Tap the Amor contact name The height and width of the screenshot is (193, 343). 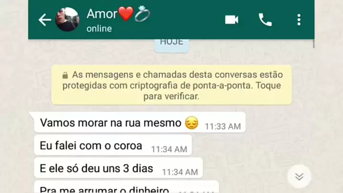[x=102, y=14]
